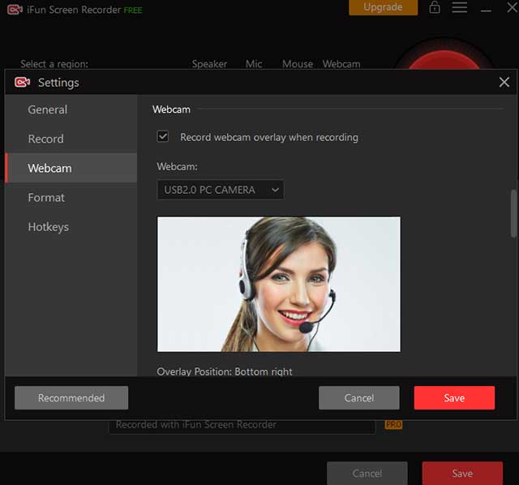The image size is (519, 485).
Task: Click the Recommended button
Action: click(x=71, y=398)
